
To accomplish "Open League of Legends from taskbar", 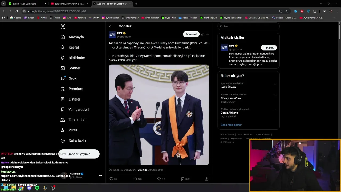I will 45,188.
